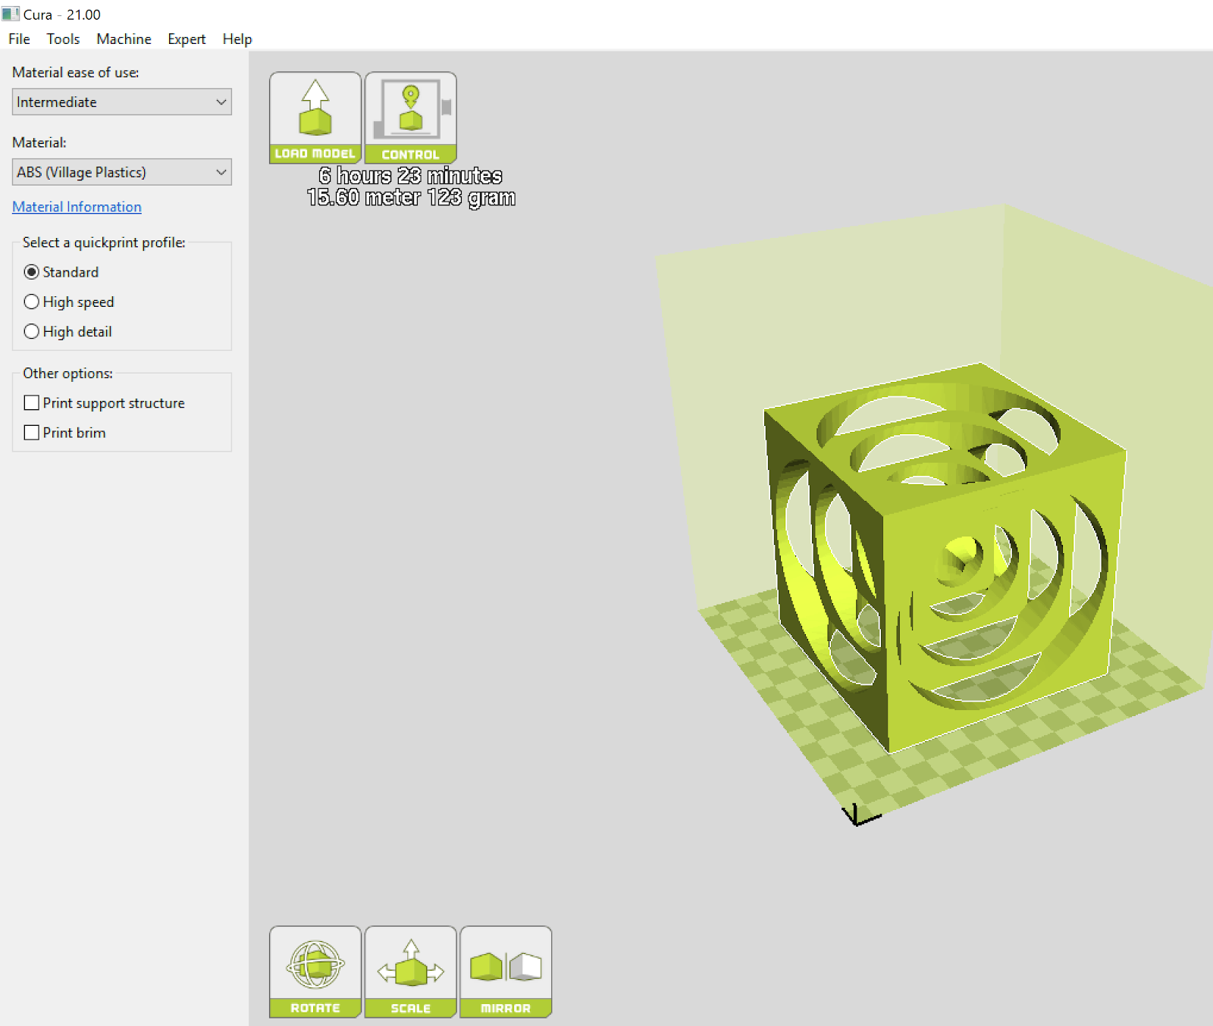Open the ABS (Village Plastics) material dropdown
Screen dimensions: 1213x1026
point(122,172)
